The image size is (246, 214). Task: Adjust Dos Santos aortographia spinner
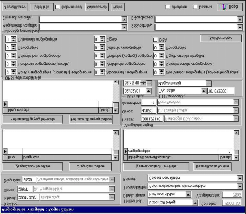coord(161,72)
